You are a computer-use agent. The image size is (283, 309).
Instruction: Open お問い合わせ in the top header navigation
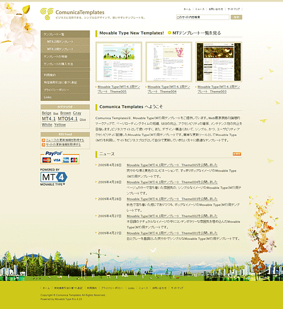click(x=216, y=9)
